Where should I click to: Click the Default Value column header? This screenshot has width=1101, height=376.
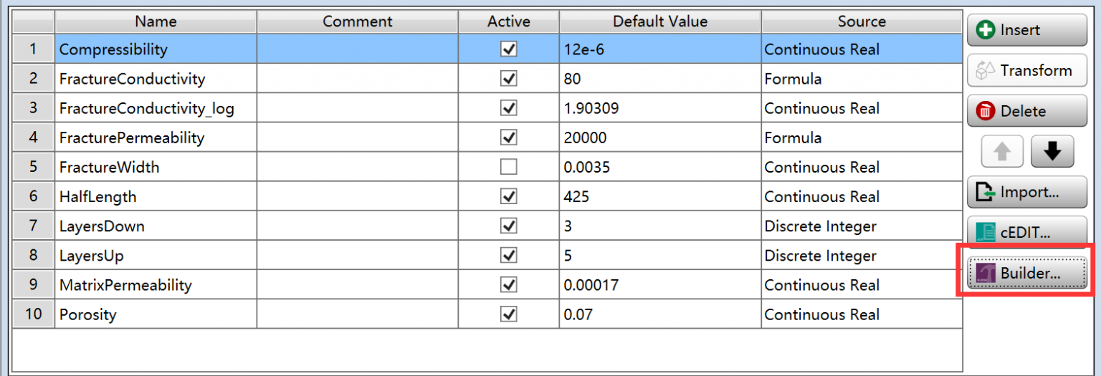point(659,21)
